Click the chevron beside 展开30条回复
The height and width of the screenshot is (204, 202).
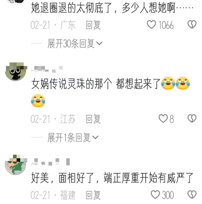[x=99, y=43]
